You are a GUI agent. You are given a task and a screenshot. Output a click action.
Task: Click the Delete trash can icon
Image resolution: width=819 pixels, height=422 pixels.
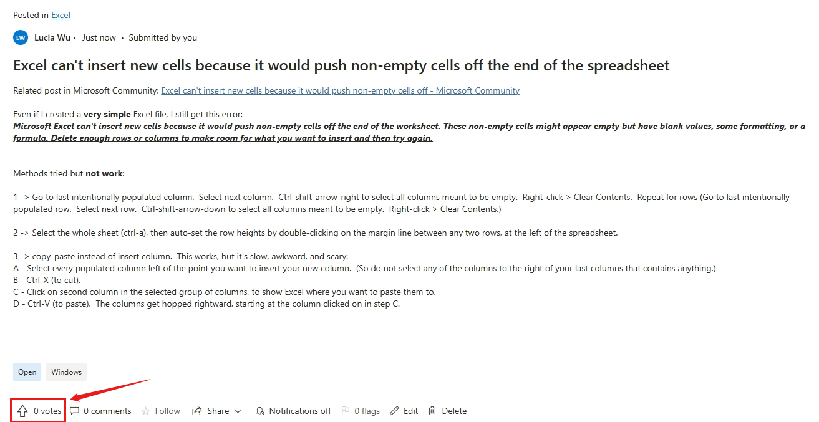pos(432,411)
